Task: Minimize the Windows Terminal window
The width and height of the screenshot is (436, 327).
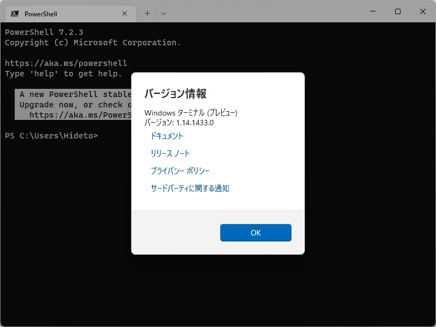Action: coord(373,11)
